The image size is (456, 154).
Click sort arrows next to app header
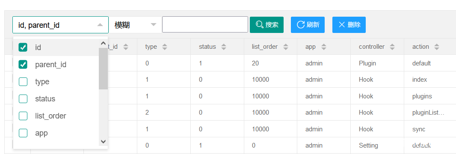pos(324,47)
